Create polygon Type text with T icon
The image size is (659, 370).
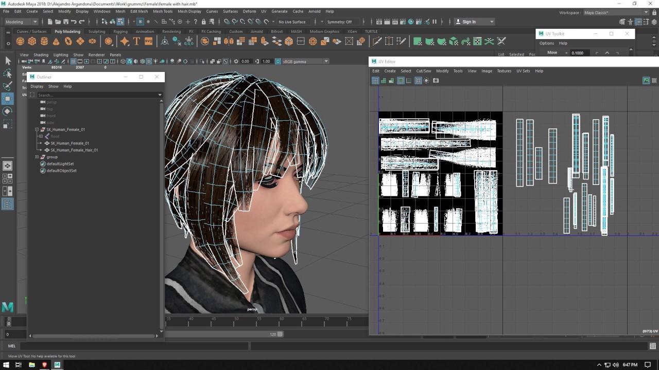pos(136,41)
